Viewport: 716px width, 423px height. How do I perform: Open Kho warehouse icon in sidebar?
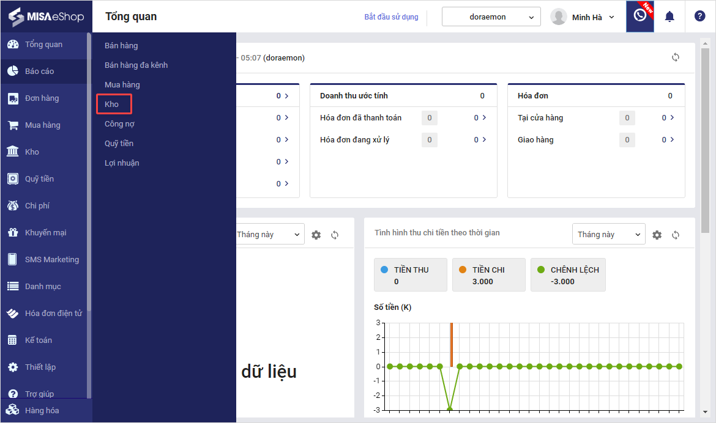tap(13, 152)
